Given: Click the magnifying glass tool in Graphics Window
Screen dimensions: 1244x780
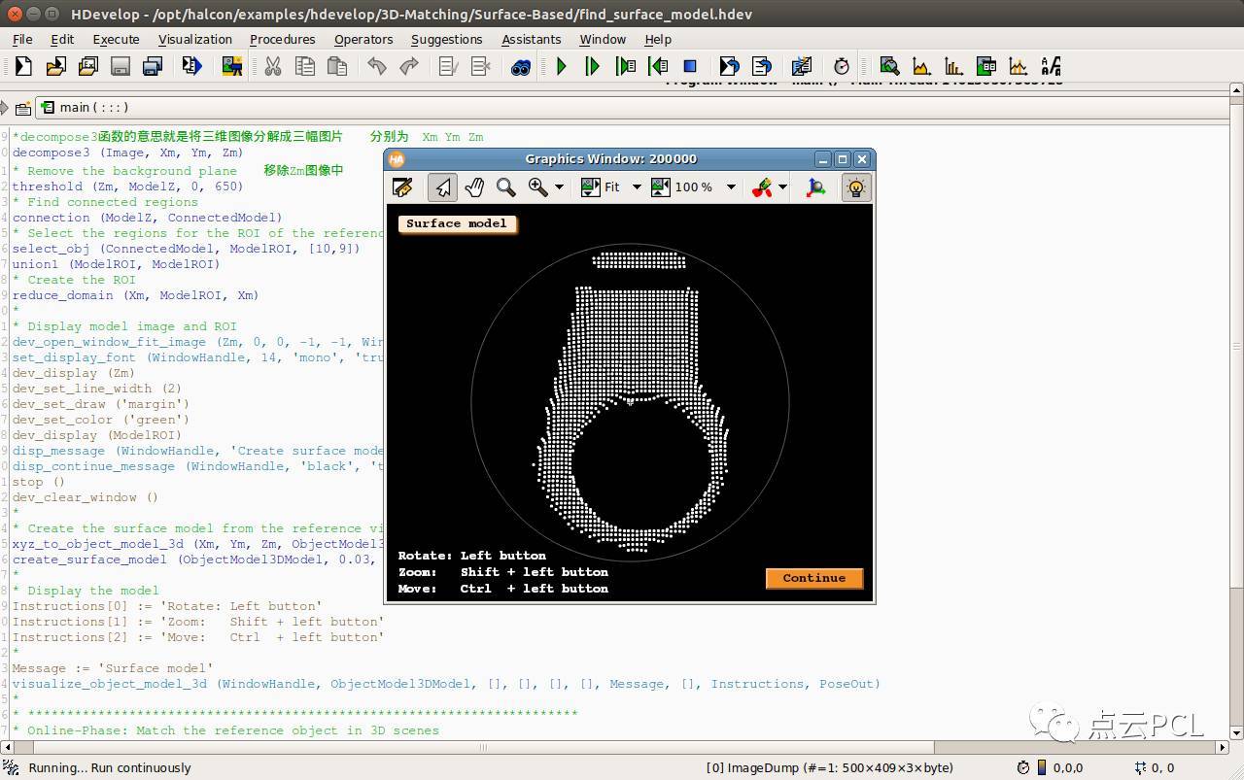Looking at the screenshot, I should pyautogui.click(x=505, y=187).
